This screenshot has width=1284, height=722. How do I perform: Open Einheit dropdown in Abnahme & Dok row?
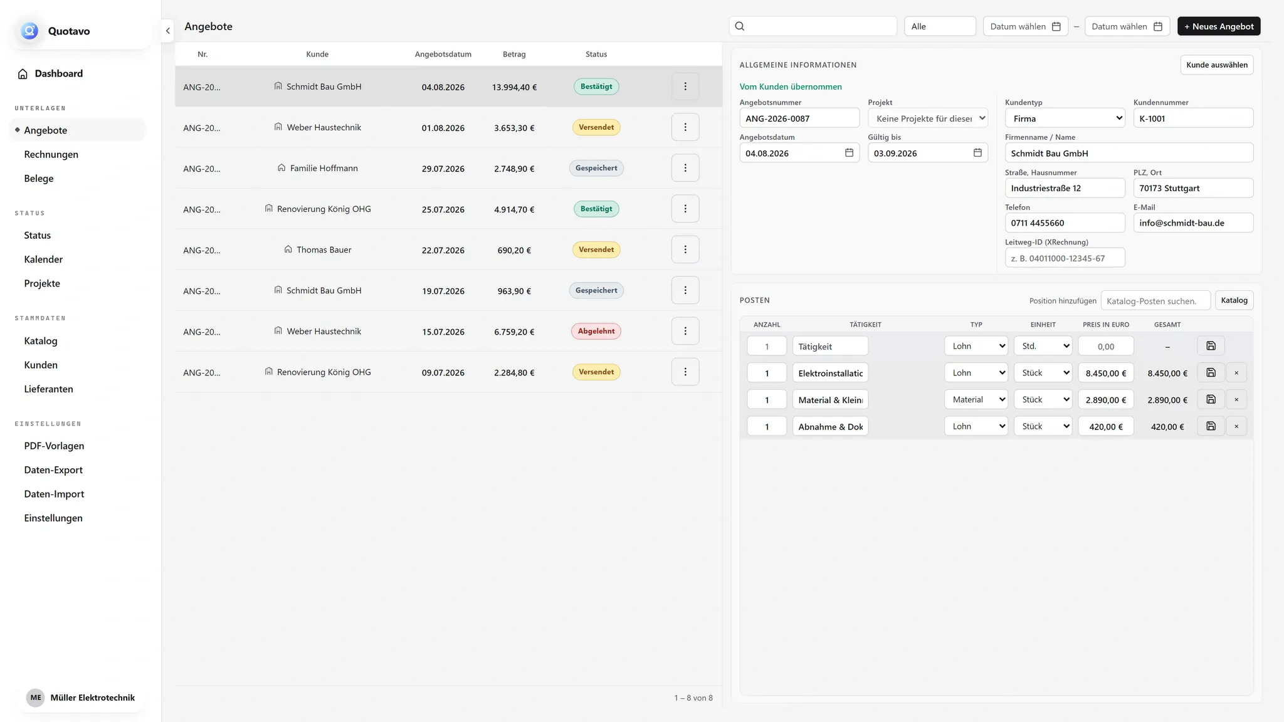tap(1043, 426)
